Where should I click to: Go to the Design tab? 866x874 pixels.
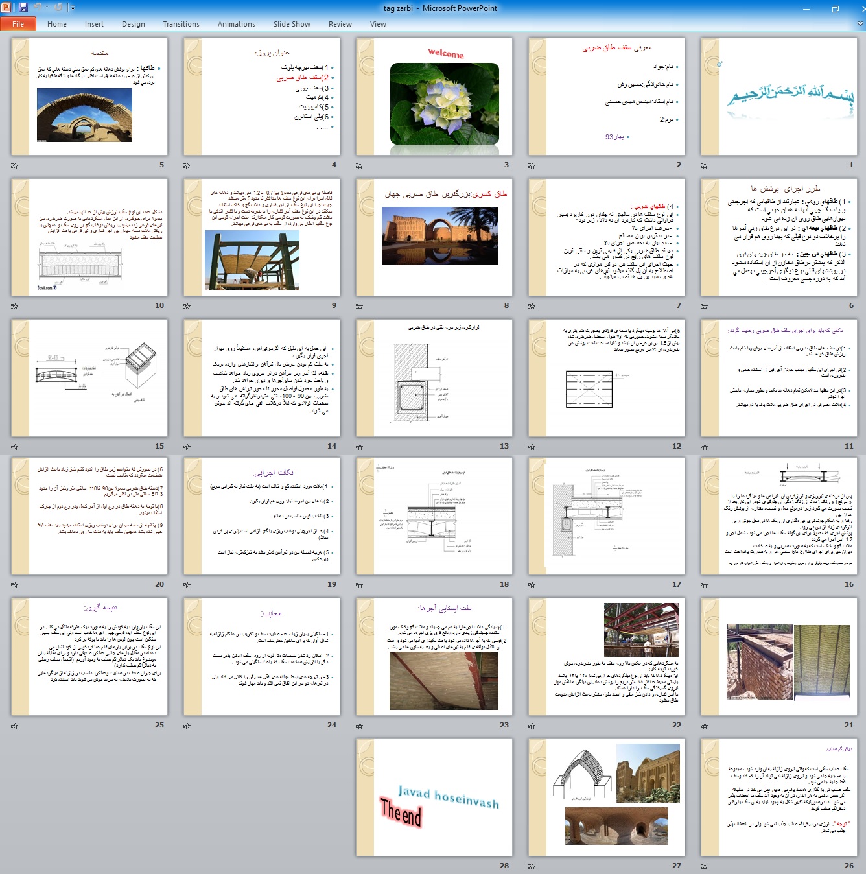click(x=134, y=24)
